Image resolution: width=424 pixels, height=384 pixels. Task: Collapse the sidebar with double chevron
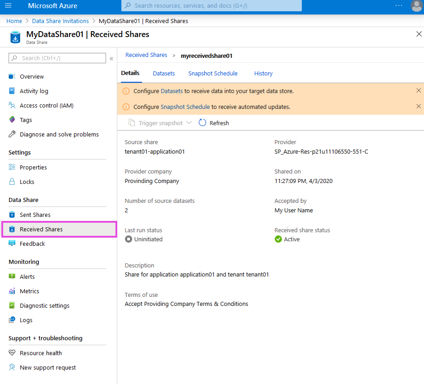tap(111, 58)
